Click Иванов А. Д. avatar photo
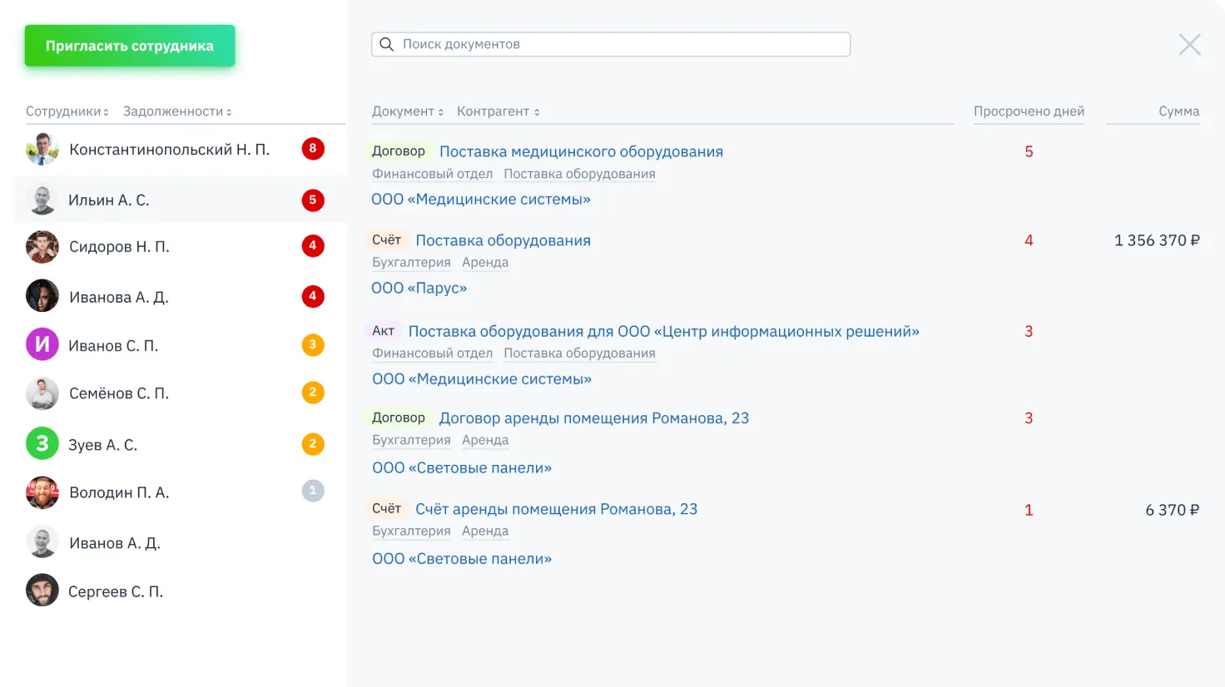 (42, 542)
